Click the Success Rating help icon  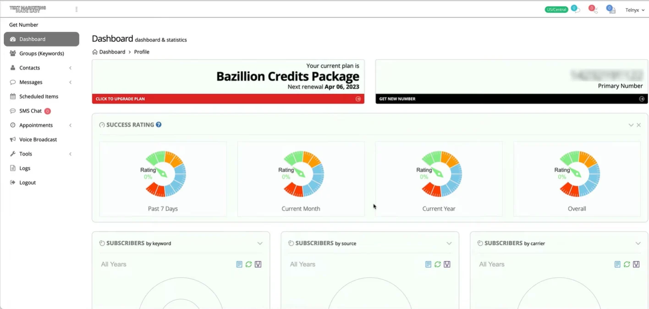159,125
